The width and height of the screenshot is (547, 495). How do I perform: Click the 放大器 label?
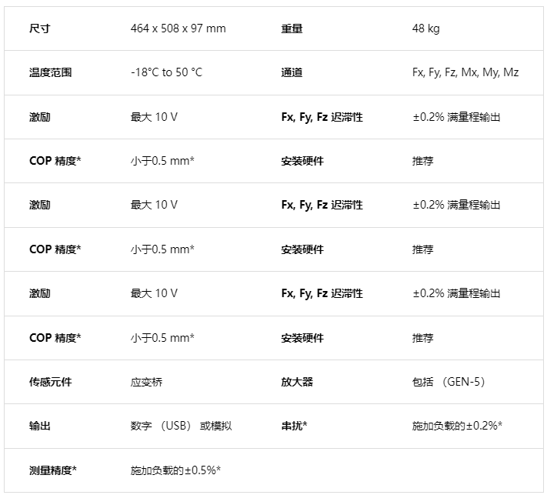click(x=297, y=382)
